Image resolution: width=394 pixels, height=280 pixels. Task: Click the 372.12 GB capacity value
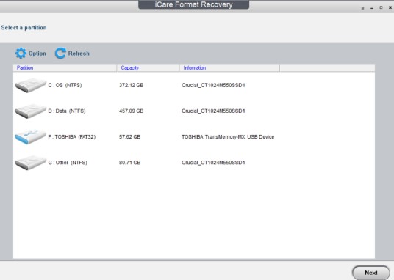[131, 85]
